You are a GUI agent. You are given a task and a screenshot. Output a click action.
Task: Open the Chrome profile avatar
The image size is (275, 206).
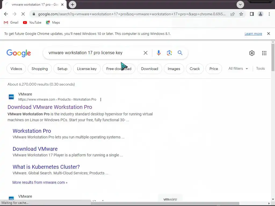[260, 14]
